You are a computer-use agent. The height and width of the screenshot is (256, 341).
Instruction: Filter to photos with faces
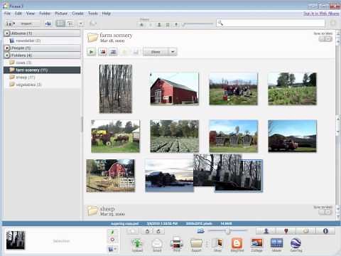pyautogui.click(x=159, y=24)
